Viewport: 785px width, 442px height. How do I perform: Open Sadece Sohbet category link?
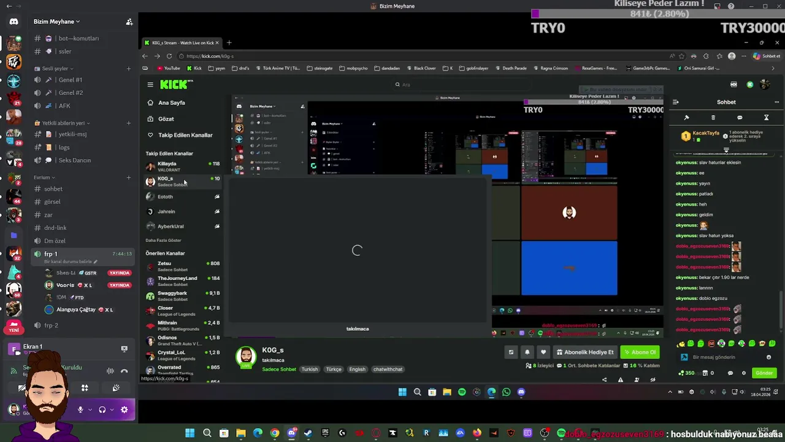click(279, 370)
